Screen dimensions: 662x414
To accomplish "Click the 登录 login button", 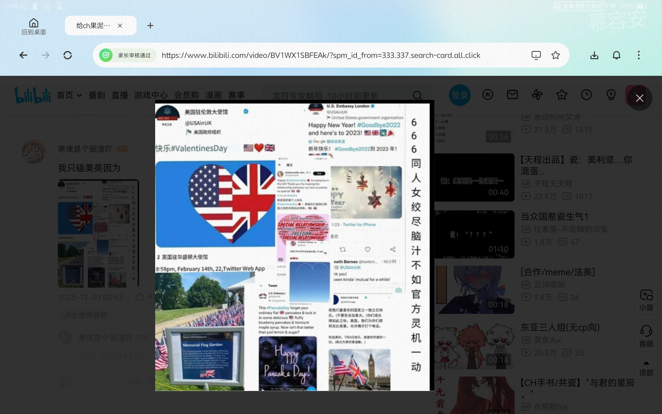I will coord(460,95).
